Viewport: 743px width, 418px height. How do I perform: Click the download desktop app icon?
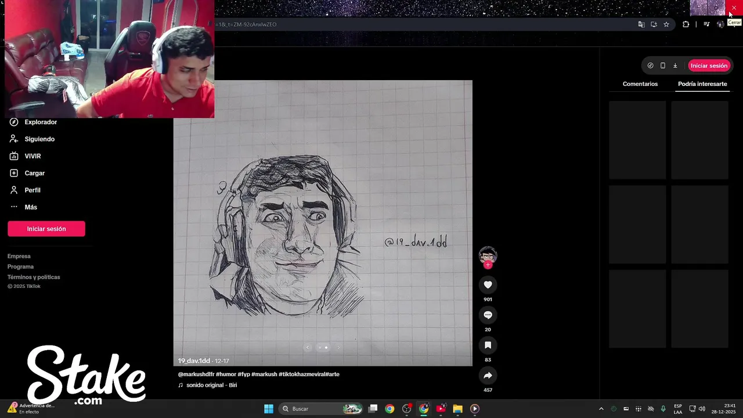click(675, 66)
